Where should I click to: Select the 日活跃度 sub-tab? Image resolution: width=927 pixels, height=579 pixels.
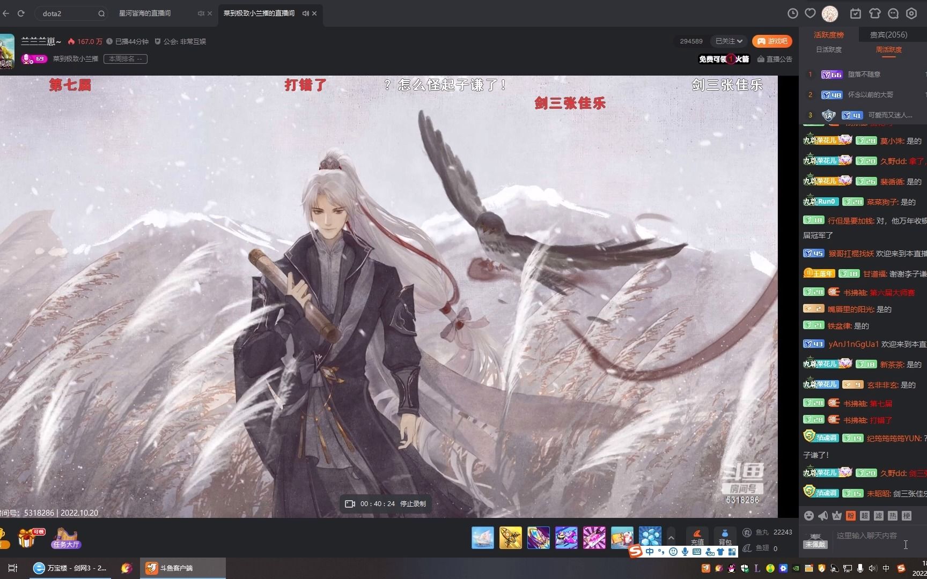[829, 49]
